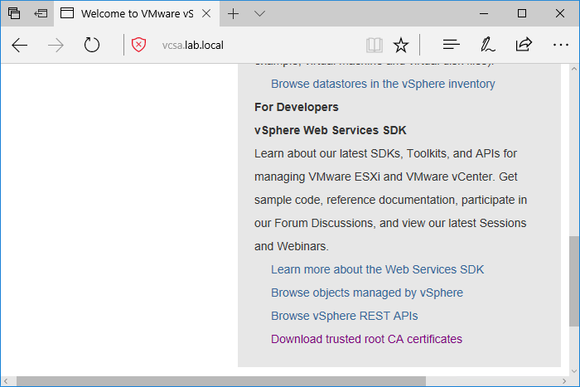Open Learn more about the Web Services SDK
This screenshot has width=580, height=387.
pos(377,269)
